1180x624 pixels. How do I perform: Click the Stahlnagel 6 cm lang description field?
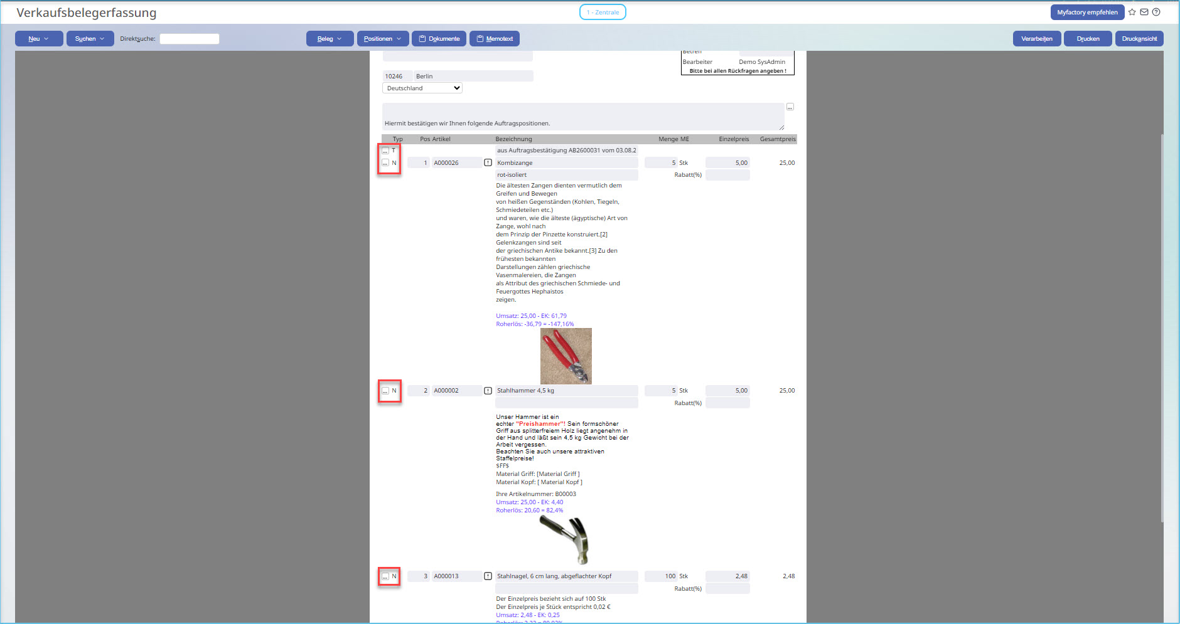(x=567, y=576)
